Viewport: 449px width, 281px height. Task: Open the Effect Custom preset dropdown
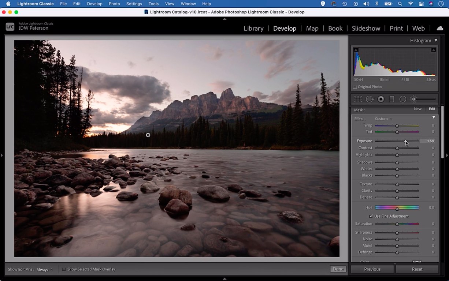click(x=382, y=118)
